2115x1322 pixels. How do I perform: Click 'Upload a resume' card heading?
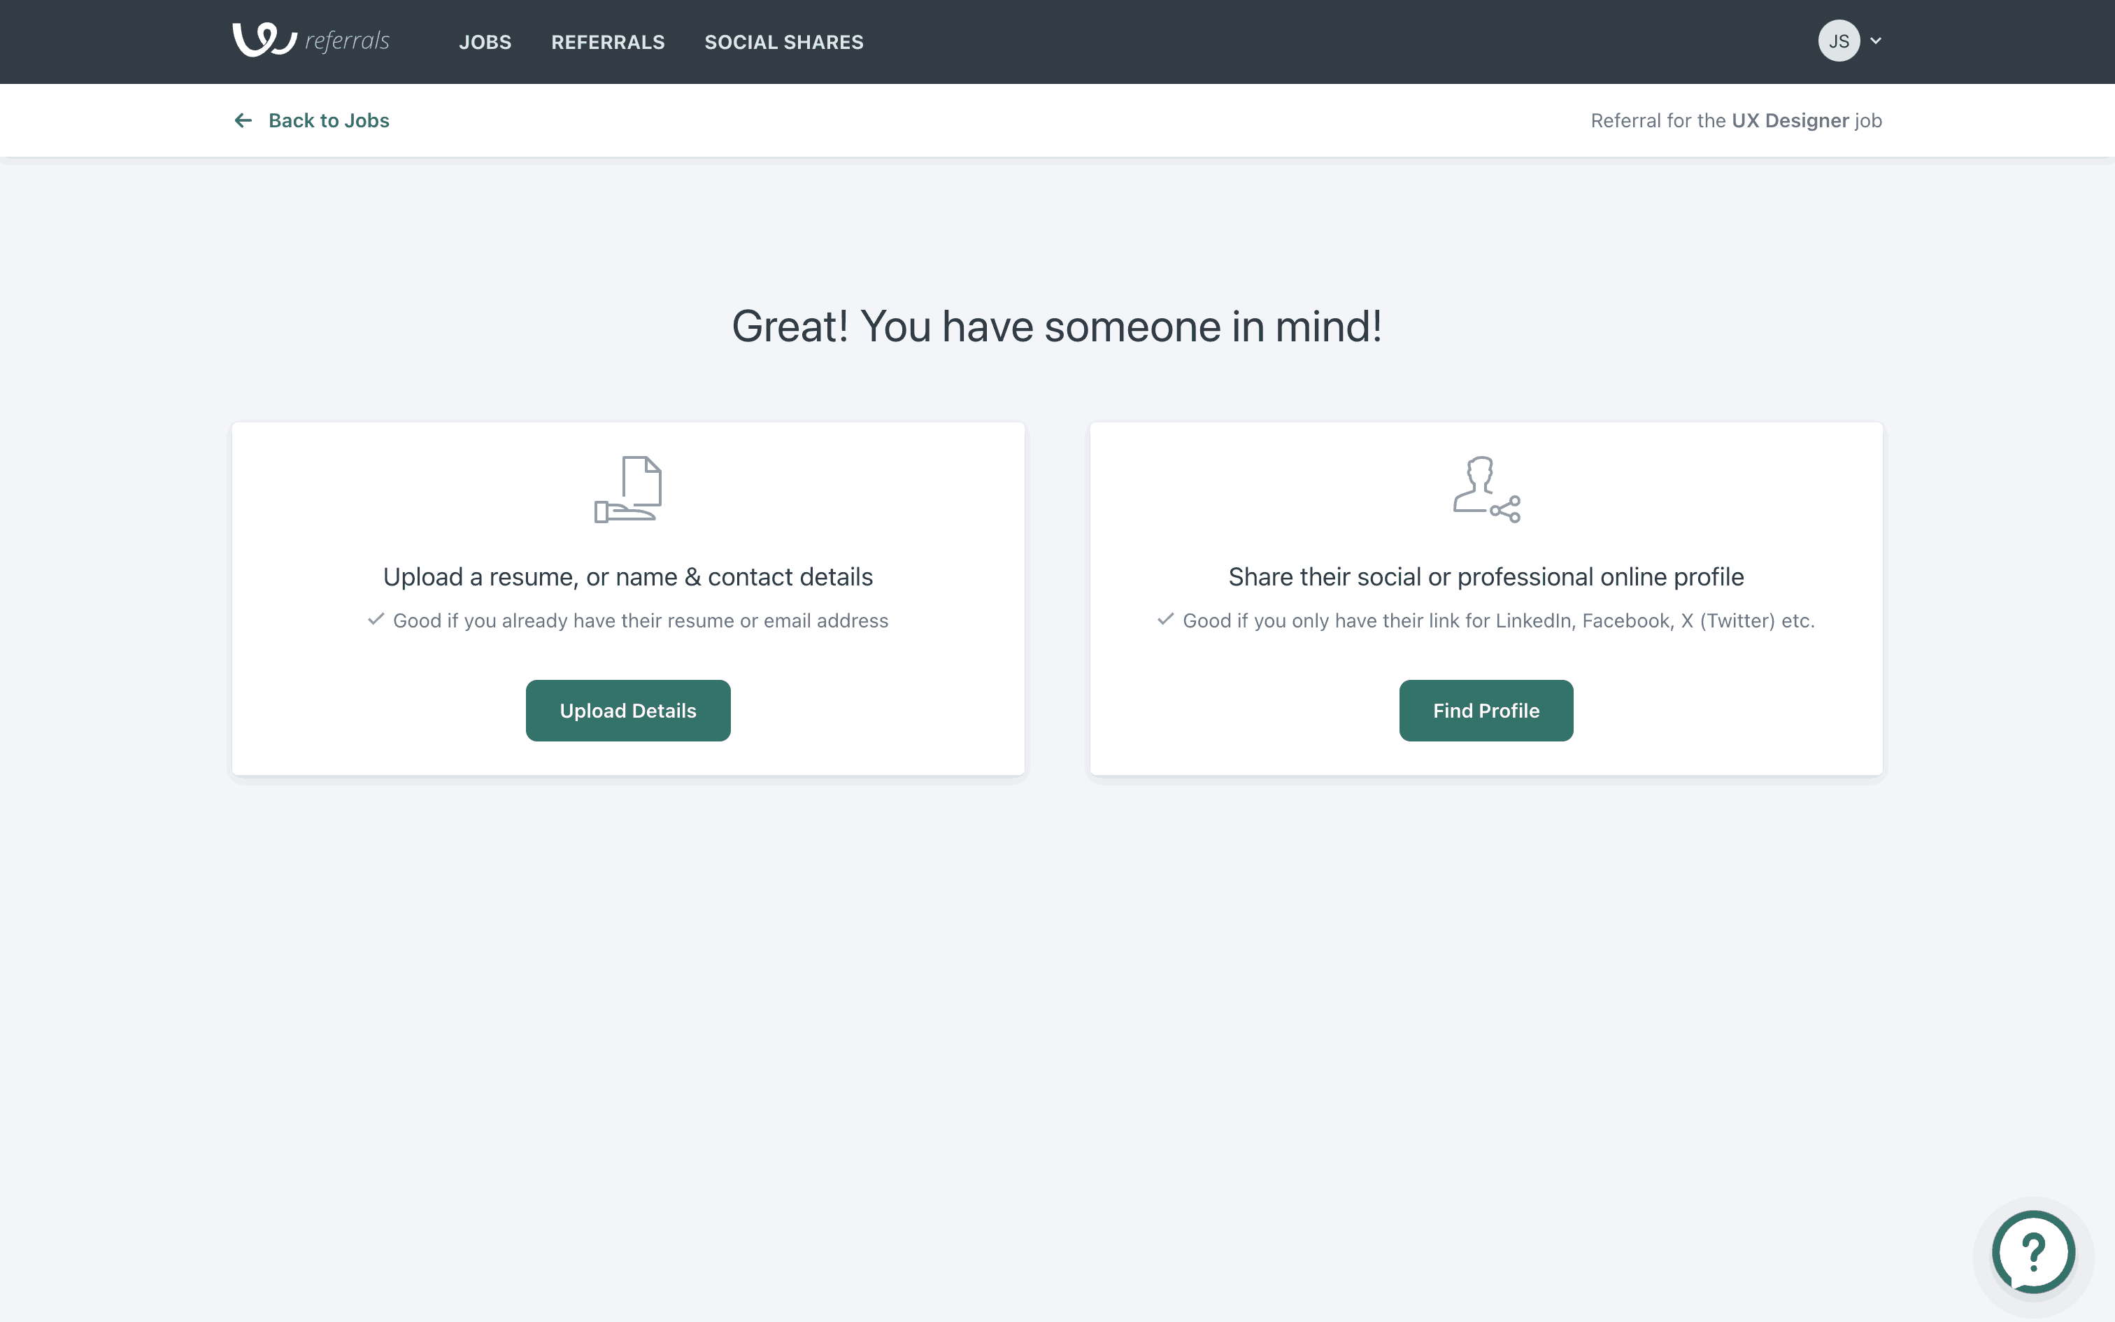pyautogui.click(x=627, y=577)
